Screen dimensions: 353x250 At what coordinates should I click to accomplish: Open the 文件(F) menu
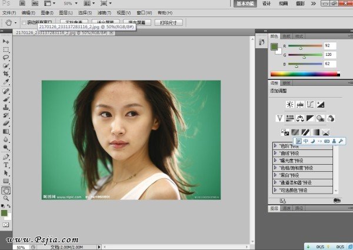[9, 13]
